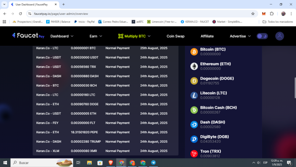Expand the Dashboard dropdown menu
Viewport: 296px width, 167px height.
pyautogui.click(x=62, y=36)
